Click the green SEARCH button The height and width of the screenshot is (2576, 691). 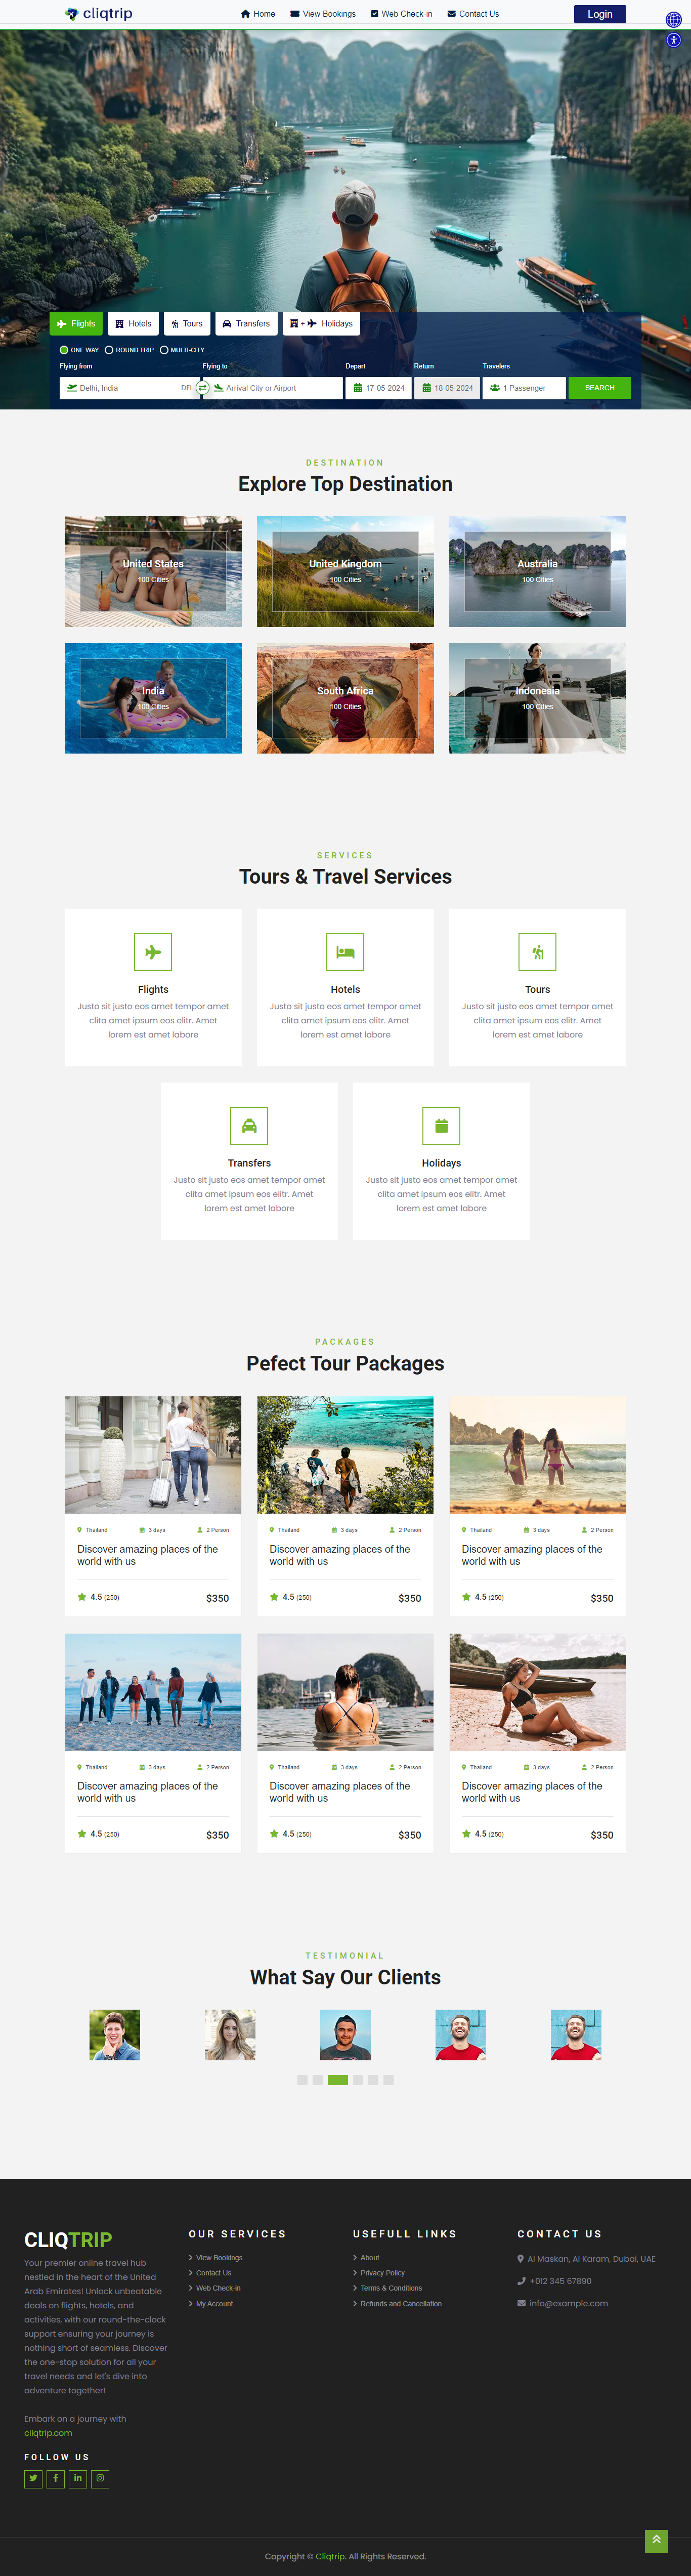(599, 388)
